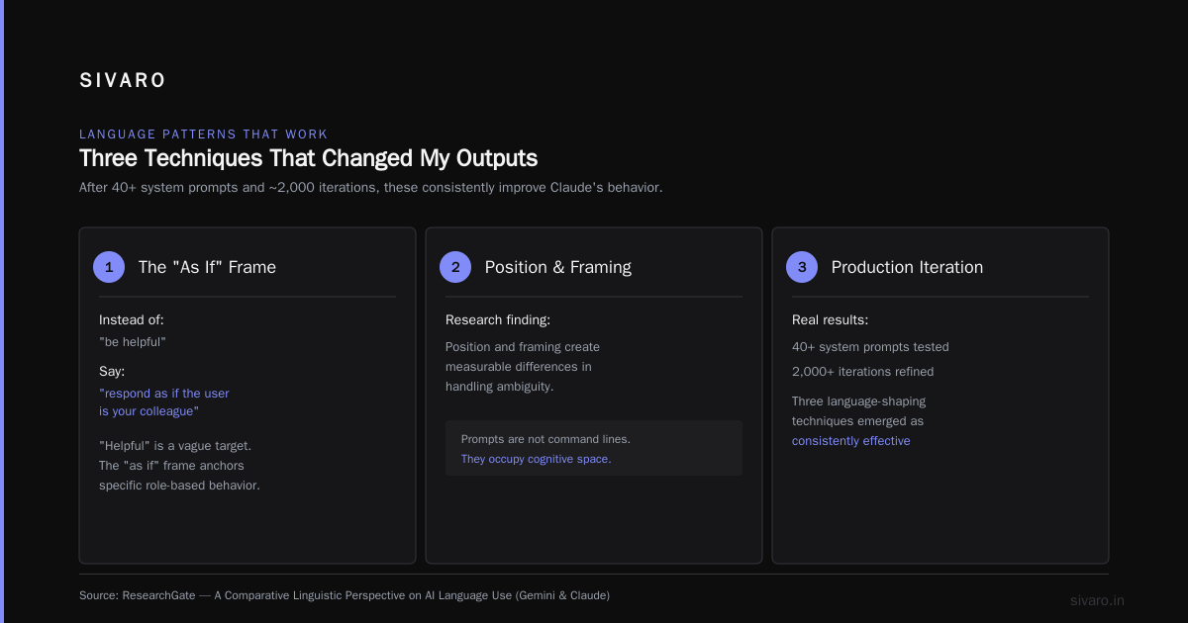This screenshot has width=1188, height=623.
Task: Select the Position & Framing heading
Action: coord(557,267)
